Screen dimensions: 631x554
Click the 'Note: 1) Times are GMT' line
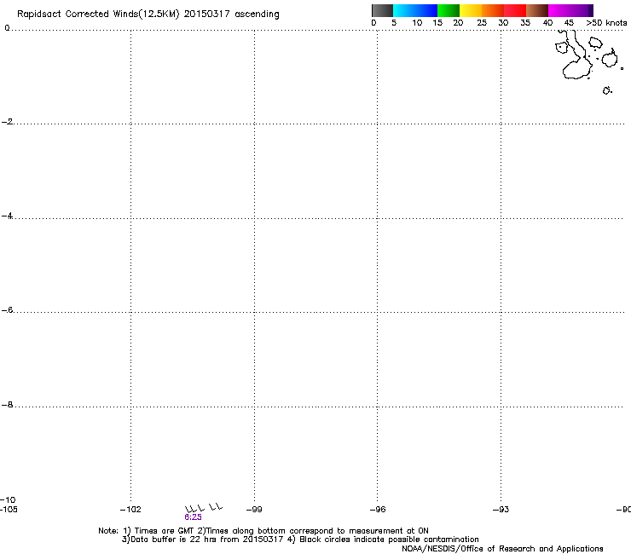coord(263,531)
